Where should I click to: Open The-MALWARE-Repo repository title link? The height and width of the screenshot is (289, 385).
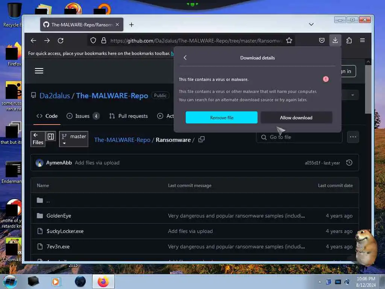click(112, 96)
